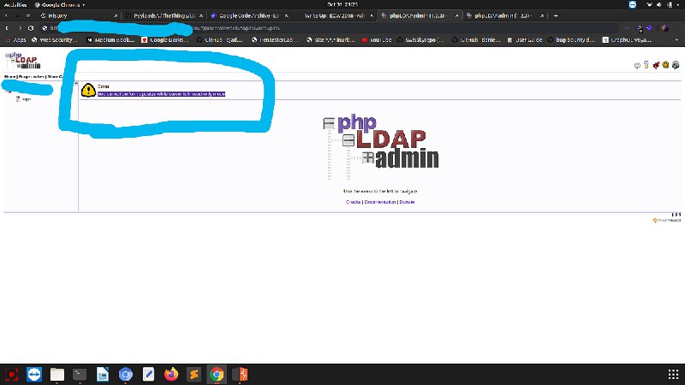Open the Web Security bookmark
This screenshot has height=385, width=685.
(55, 39)
